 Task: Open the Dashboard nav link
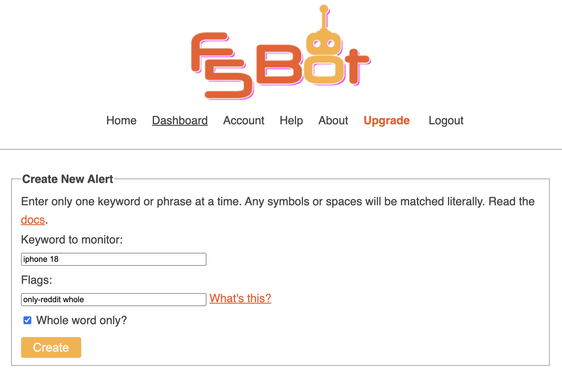point(180,120)
